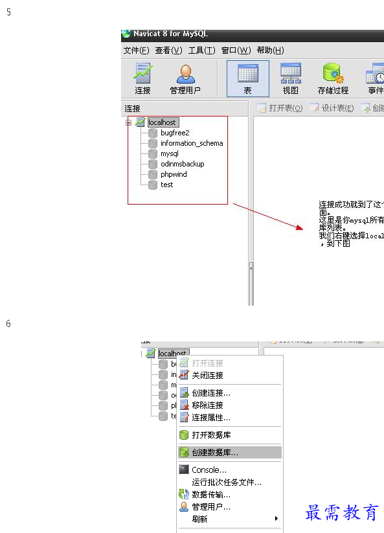This screenshot has height=533, width=384.
Task: Open the 帮助(H) menu
Action: (271, 51)
